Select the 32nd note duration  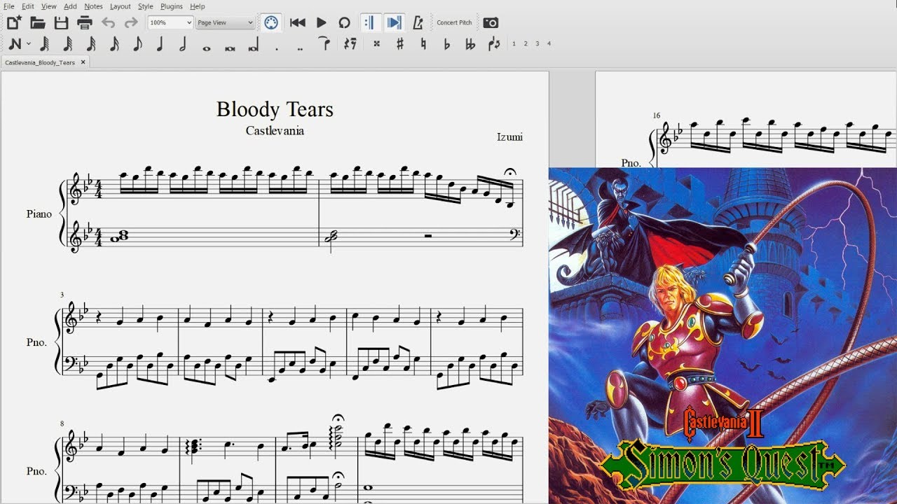pos(91,44)
